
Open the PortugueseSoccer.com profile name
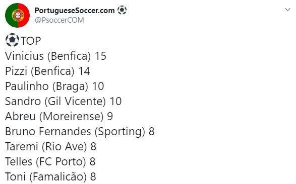click(75, 11)
